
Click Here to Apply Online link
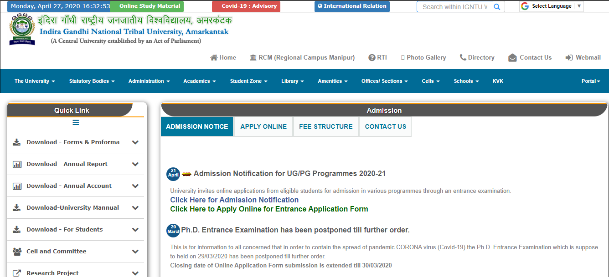269,209
